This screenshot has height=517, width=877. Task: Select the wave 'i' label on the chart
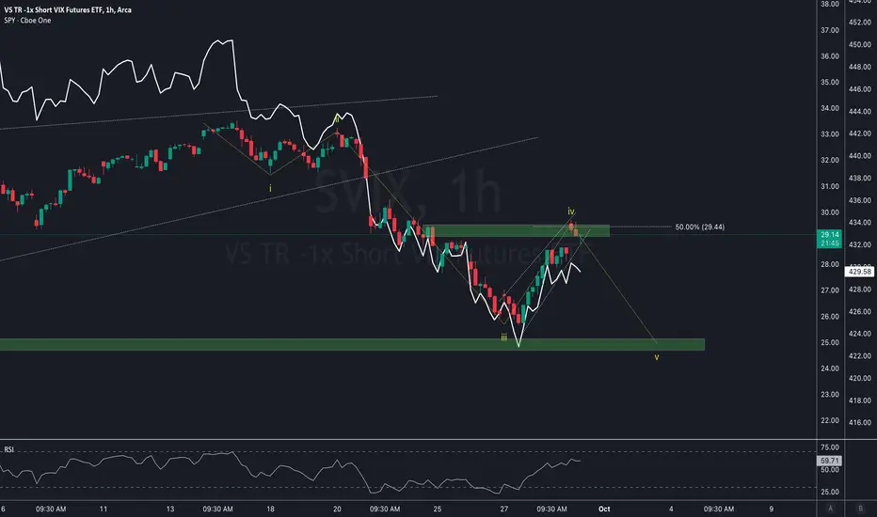[270, 188]
